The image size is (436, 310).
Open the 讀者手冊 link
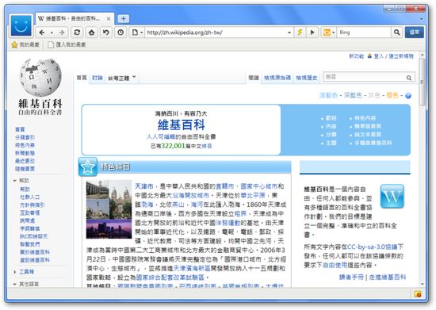tap(351, 277)
